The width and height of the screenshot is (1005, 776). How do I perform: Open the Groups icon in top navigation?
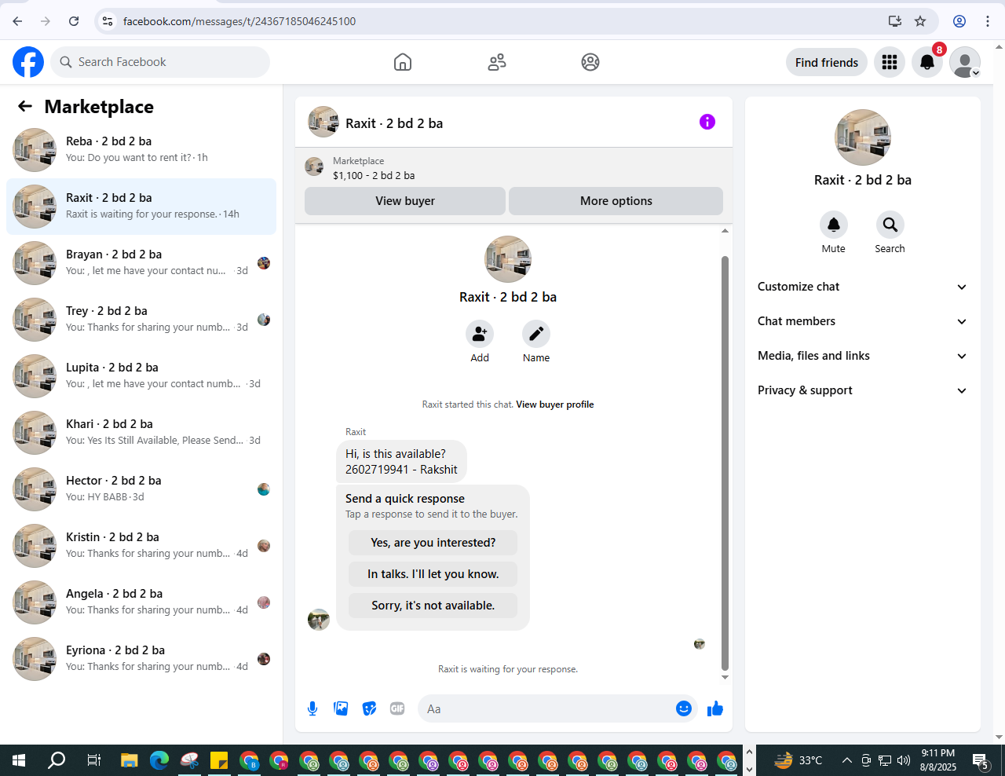point(590,62)
